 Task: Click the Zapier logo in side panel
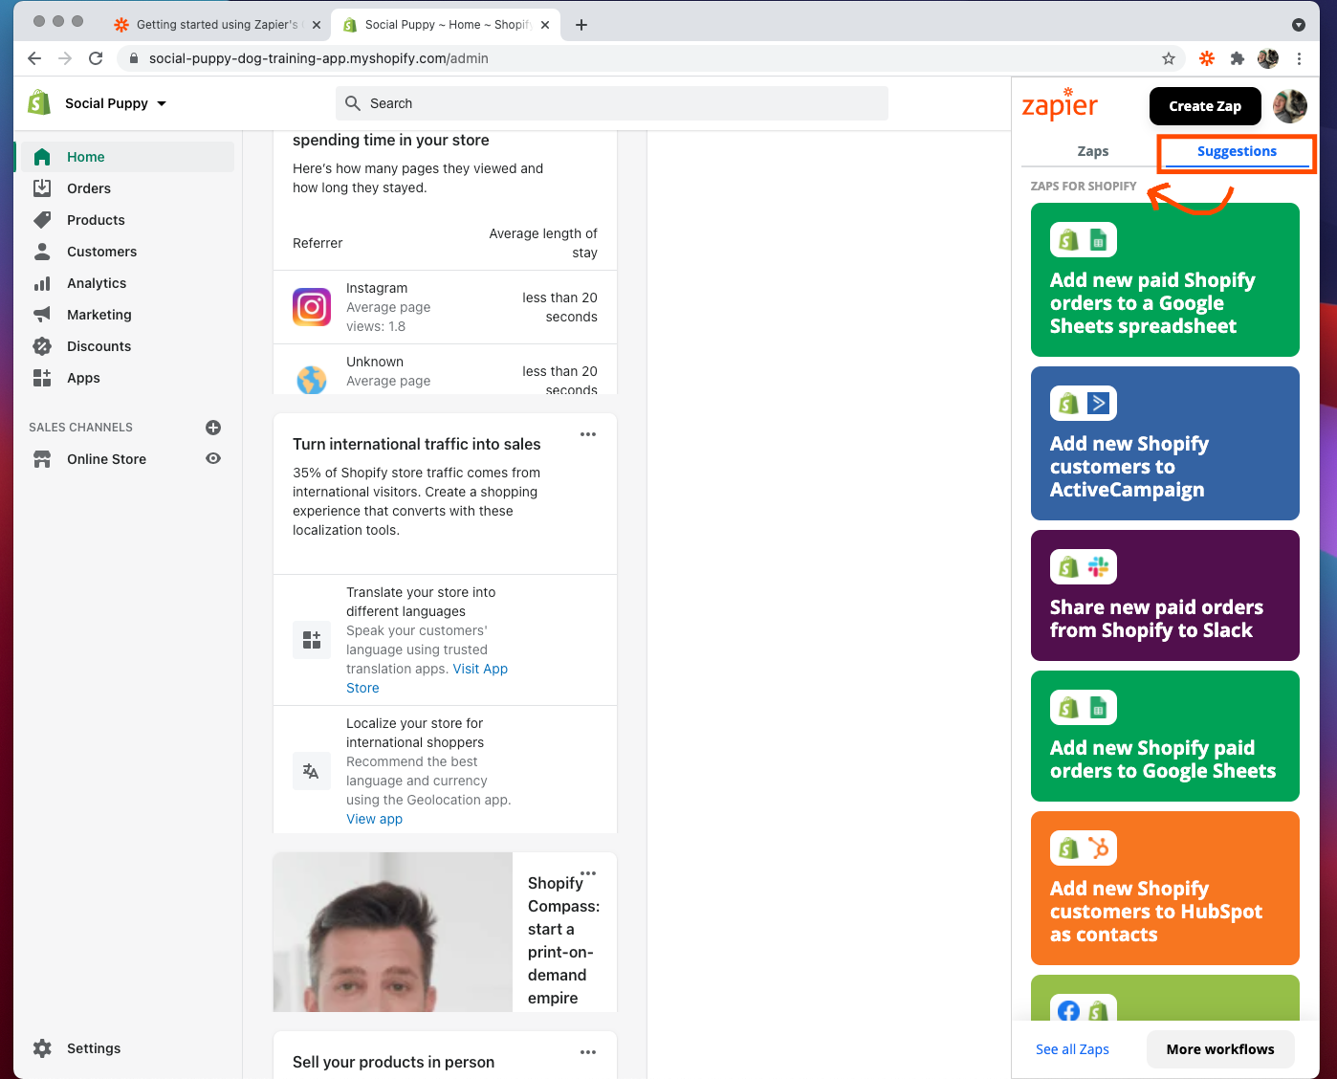(1060, 103)
